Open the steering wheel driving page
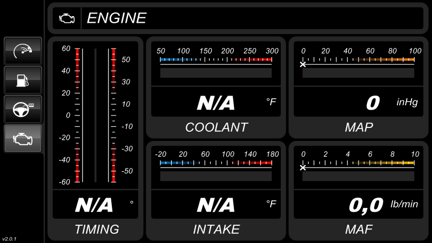The width and height of the screenshot is (432, 243). (x=23, y=110)
